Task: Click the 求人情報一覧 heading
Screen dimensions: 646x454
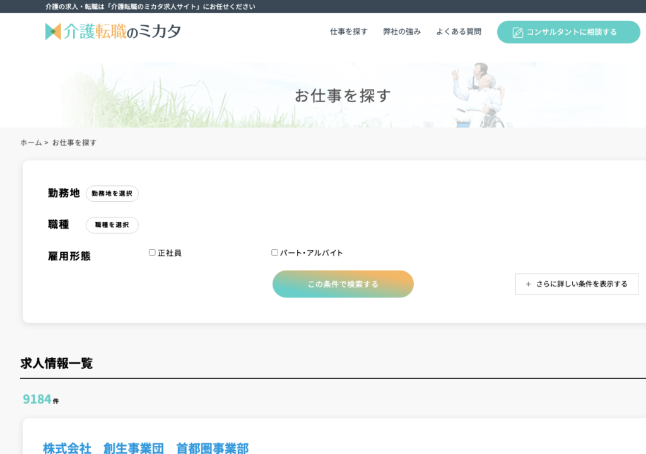Action: pyautogui.click(x=56, y=363)
